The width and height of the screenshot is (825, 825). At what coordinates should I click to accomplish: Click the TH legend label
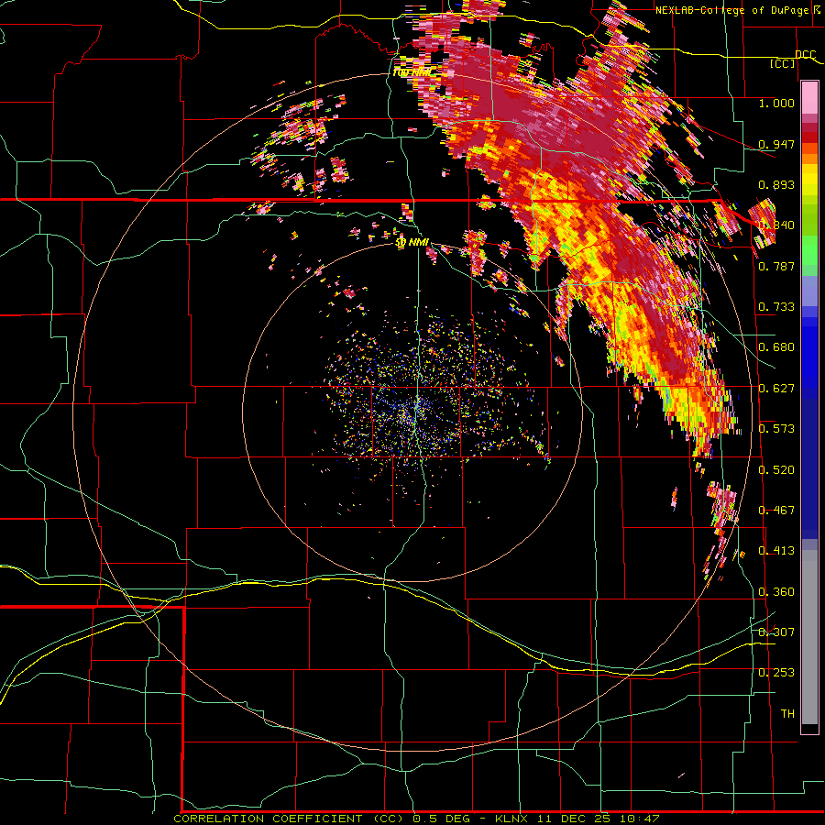[x=787, y=714]
